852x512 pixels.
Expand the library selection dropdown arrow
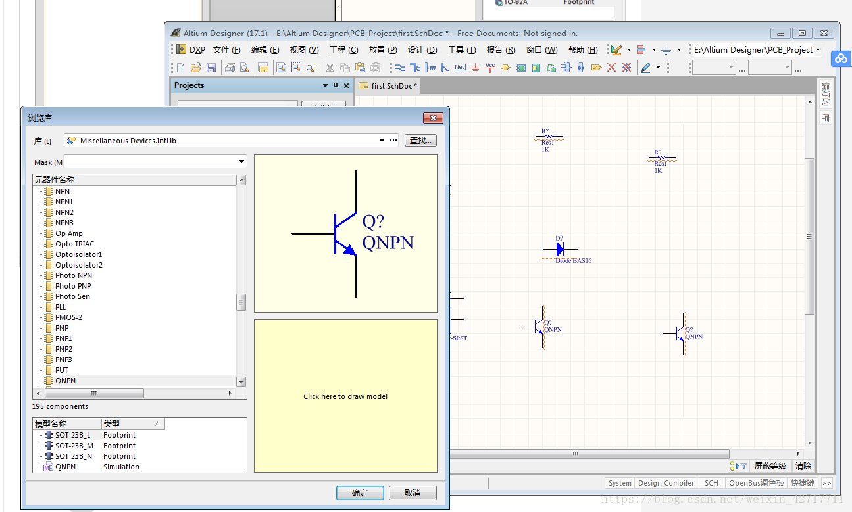pyautogui.click(x=382, y=141)
